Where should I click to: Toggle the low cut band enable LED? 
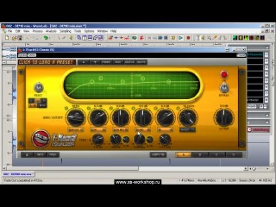point(66,108)
